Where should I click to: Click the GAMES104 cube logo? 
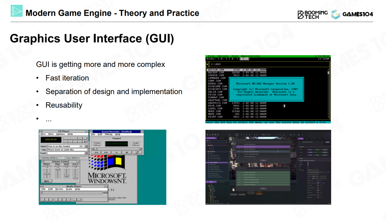(335, 14)
